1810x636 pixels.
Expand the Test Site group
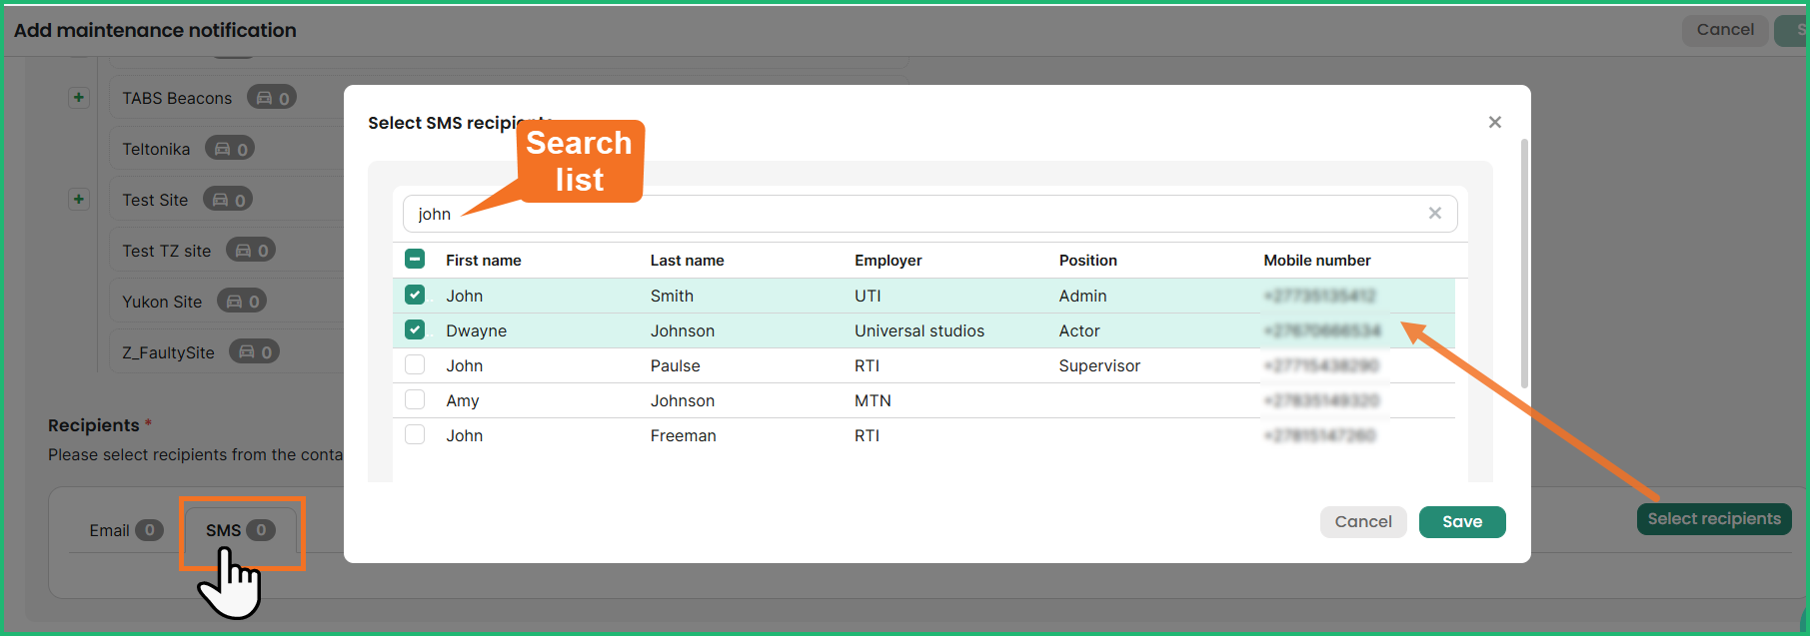pyautogui.click(x=79, y=200)
